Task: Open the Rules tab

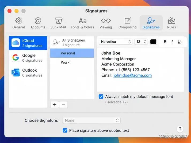Action: pos(171,23)
